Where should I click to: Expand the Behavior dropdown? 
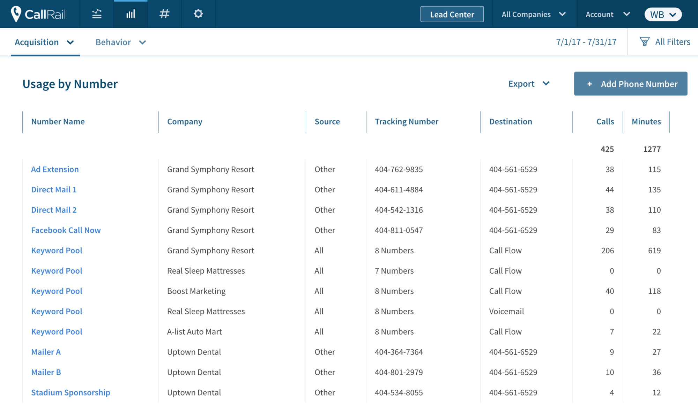tap(120, 42)
